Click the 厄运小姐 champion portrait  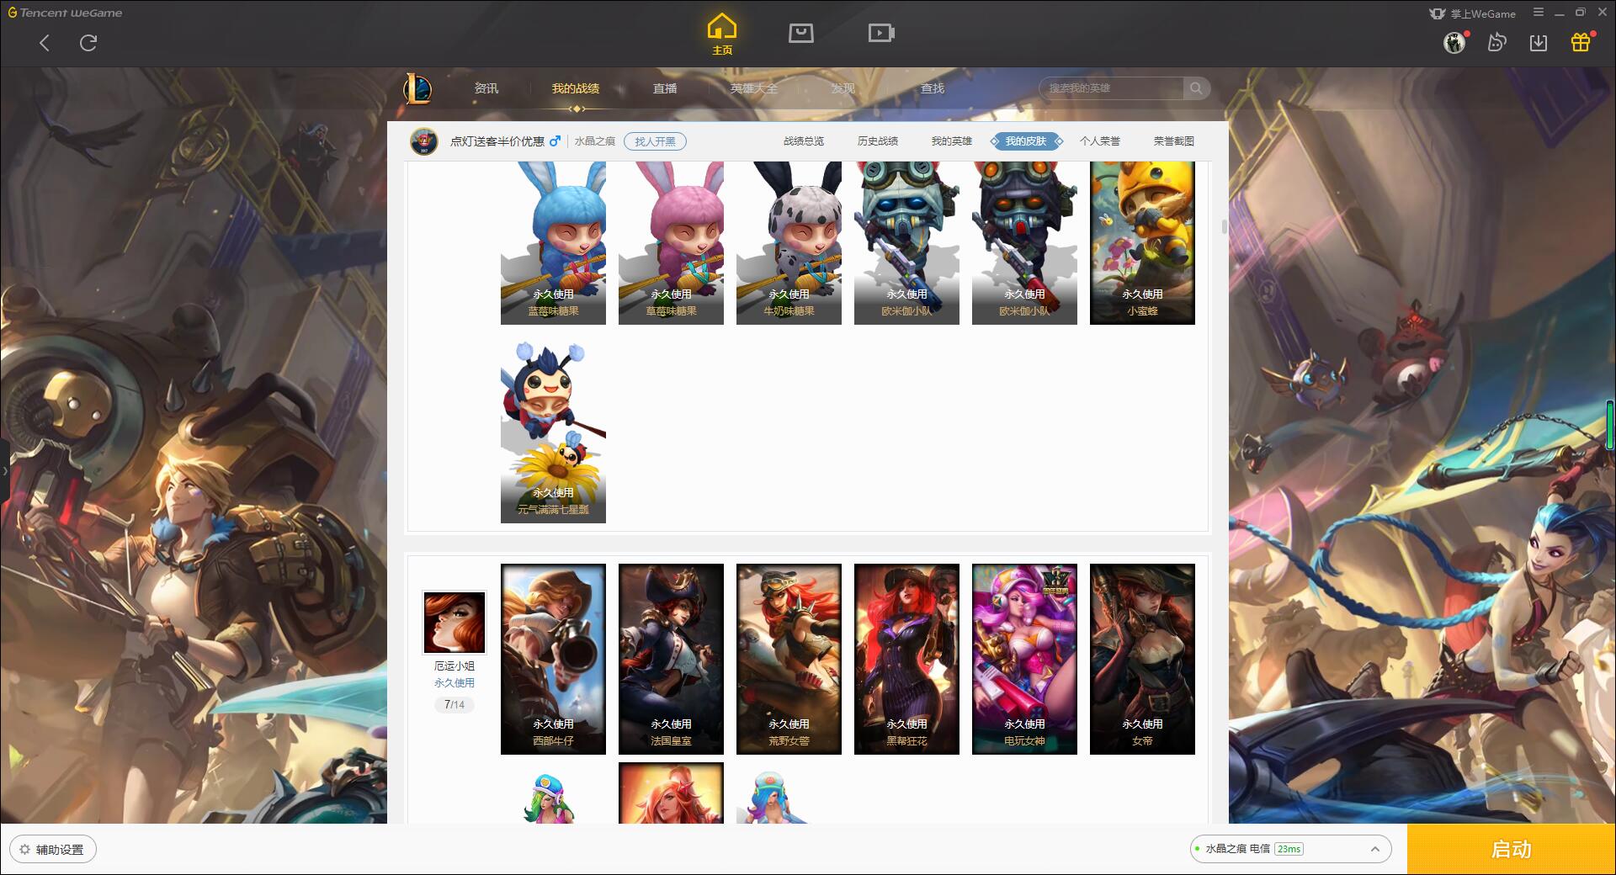point(454,623)
